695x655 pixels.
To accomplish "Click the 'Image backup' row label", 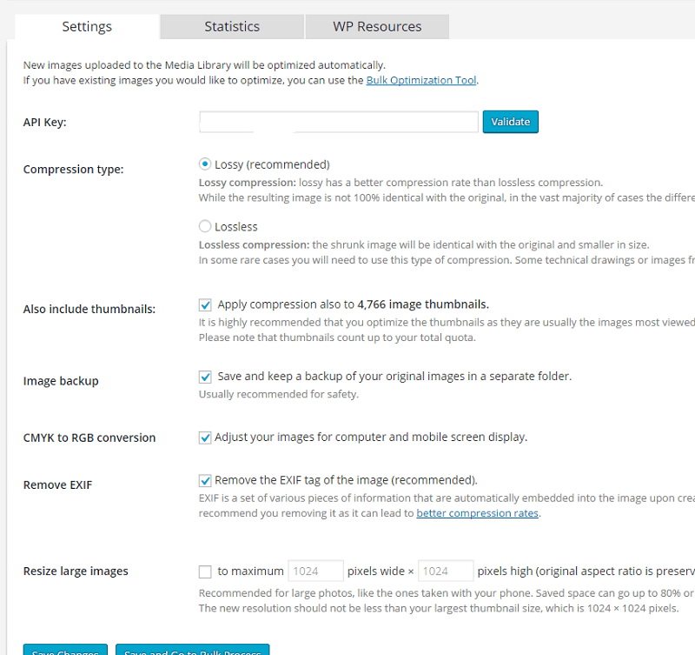I will point(61,381).
